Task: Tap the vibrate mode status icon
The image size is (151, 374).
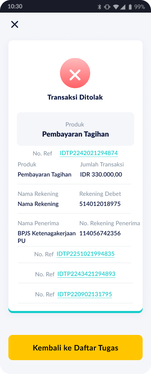Action: [x=107, y=7]
